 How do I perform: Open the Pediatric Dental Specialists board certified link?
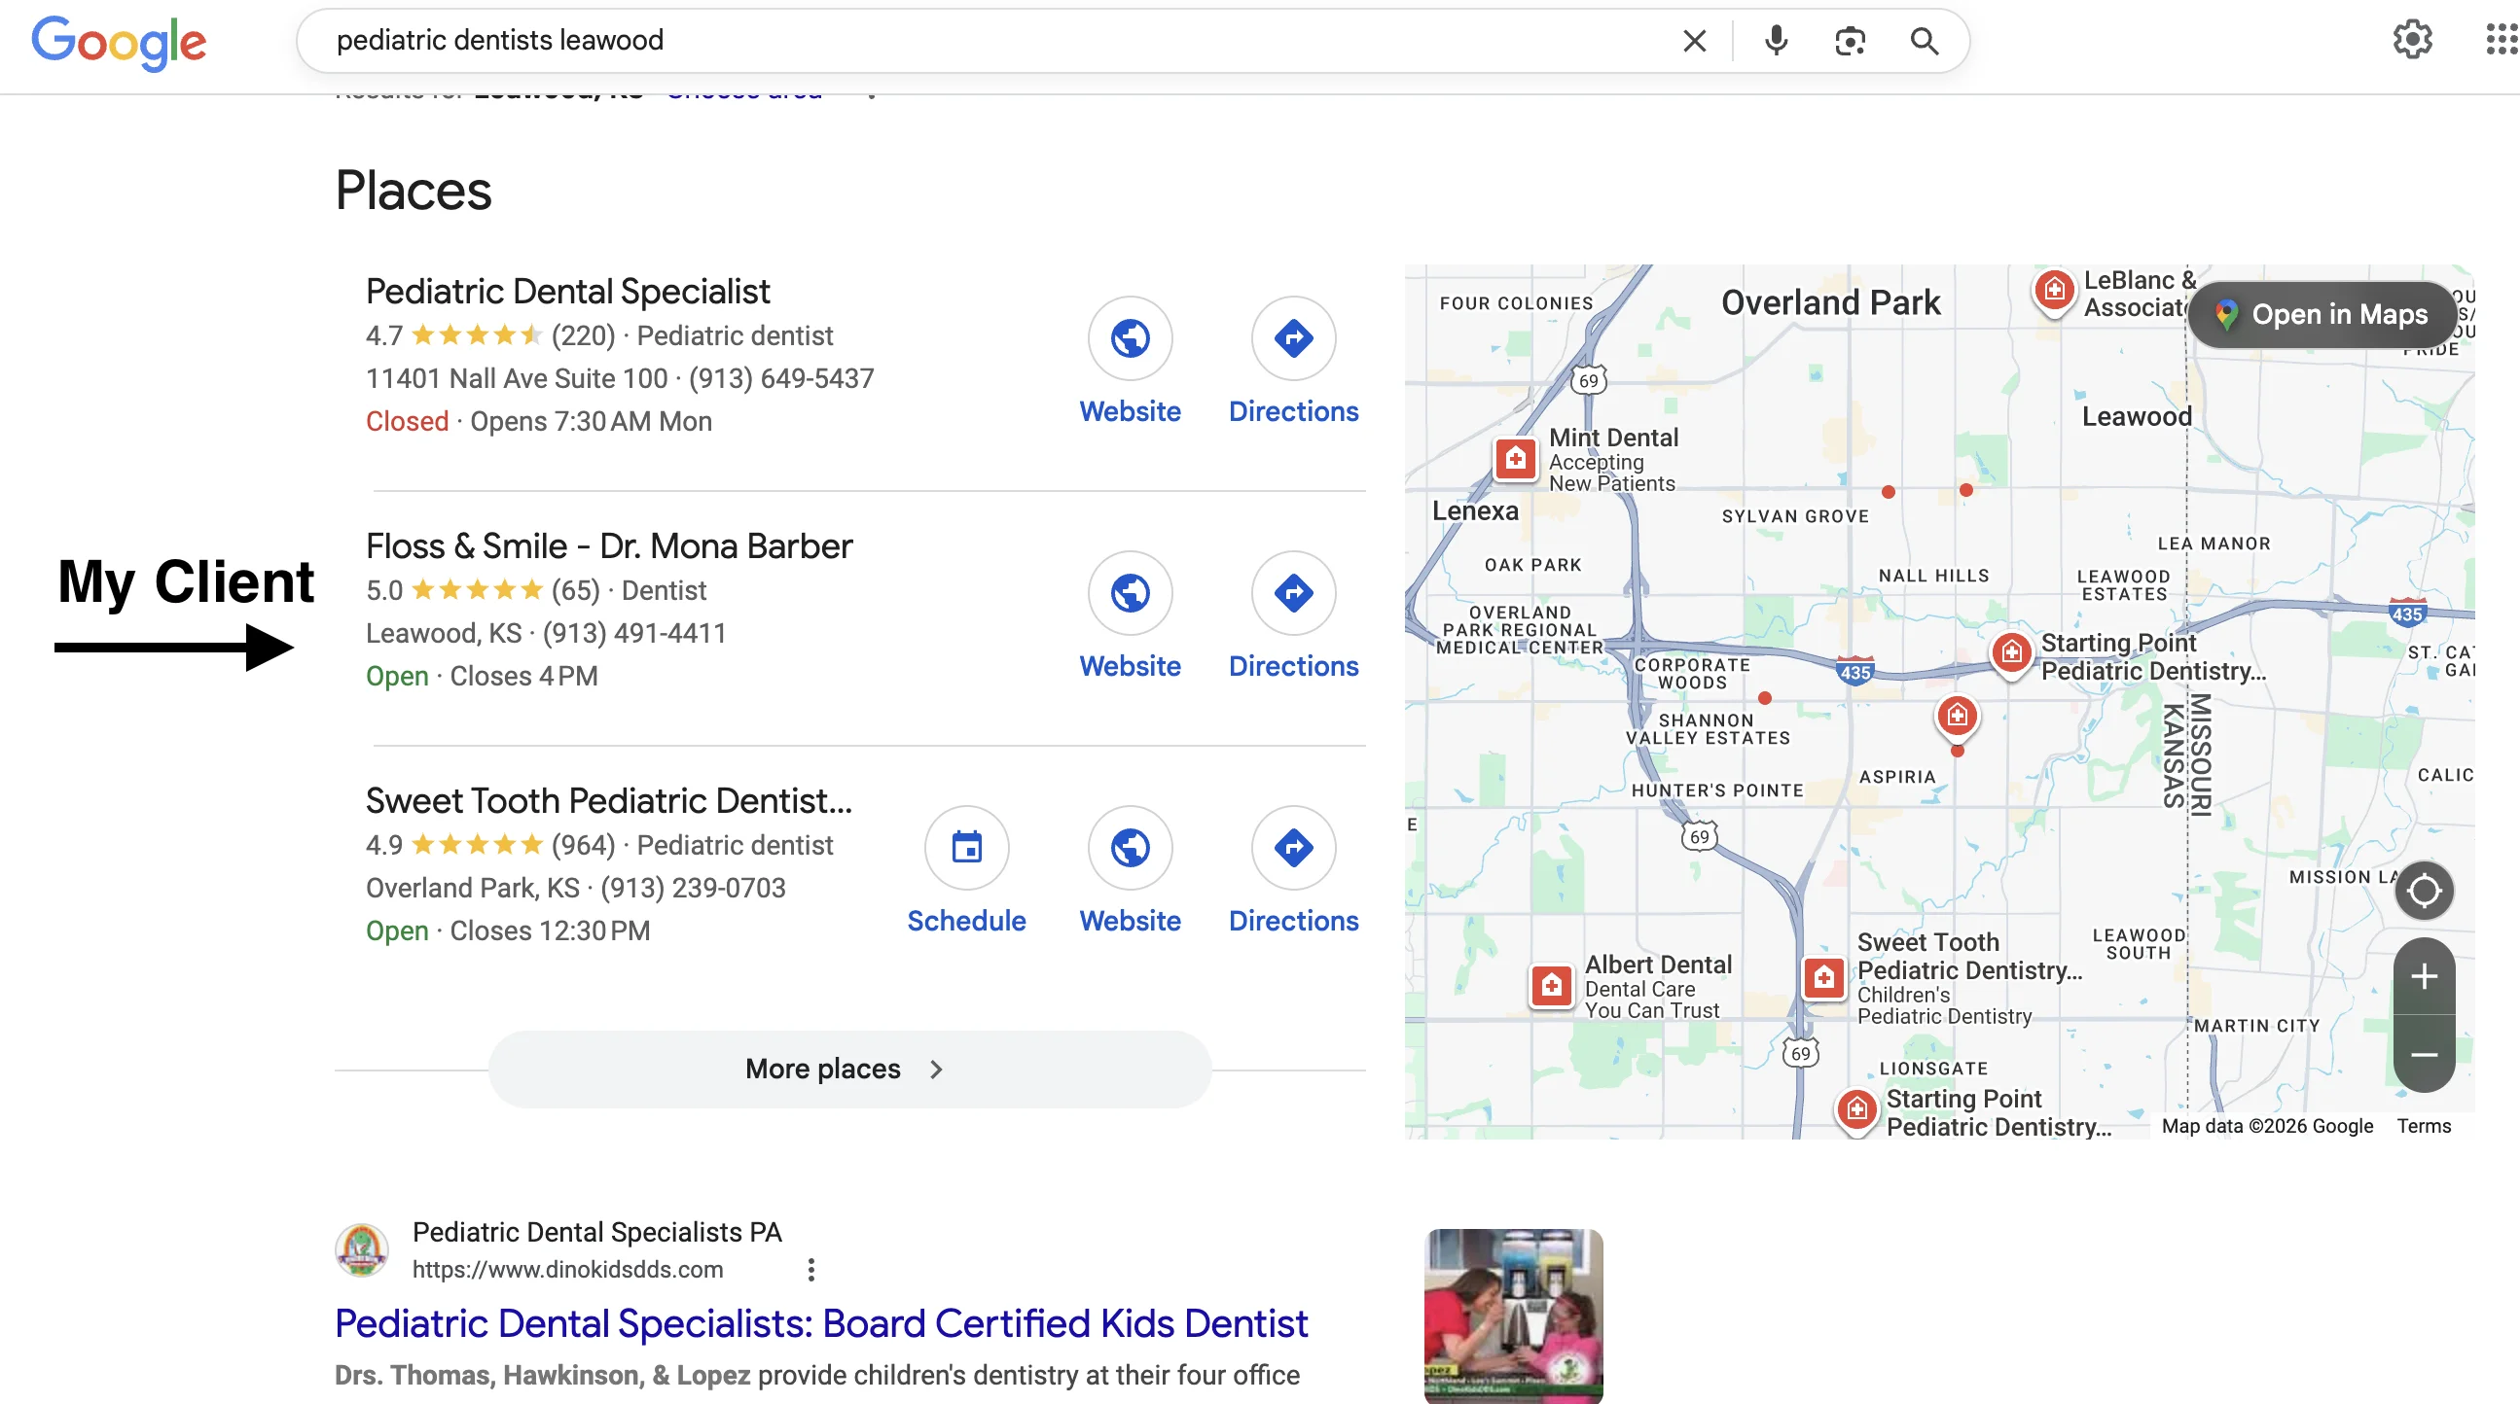821,1323
